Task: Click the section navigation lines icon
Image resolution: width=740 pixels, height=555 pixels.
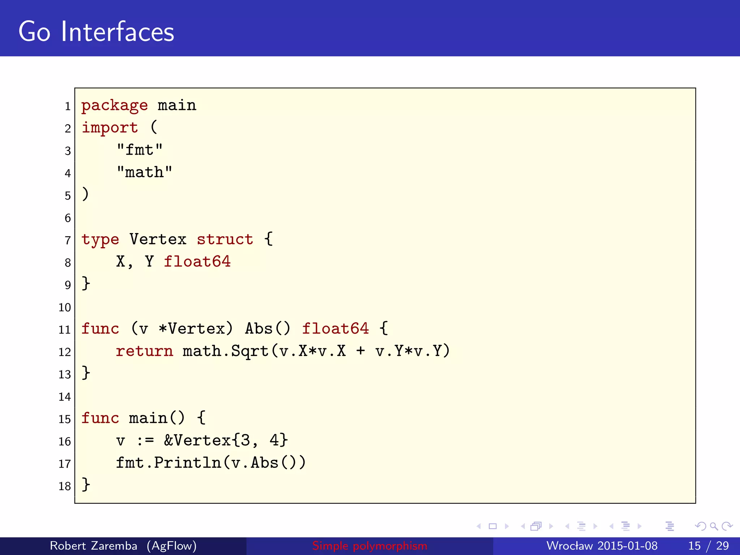Action: 625,526
